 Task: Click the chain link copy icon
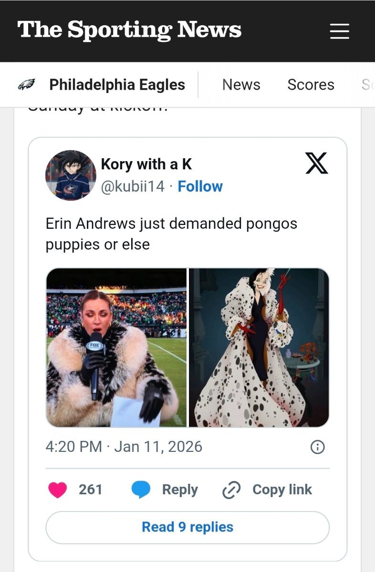click(231, 490)
